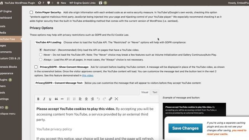Apply Underline formatting in editor

(x=50, y=99)
